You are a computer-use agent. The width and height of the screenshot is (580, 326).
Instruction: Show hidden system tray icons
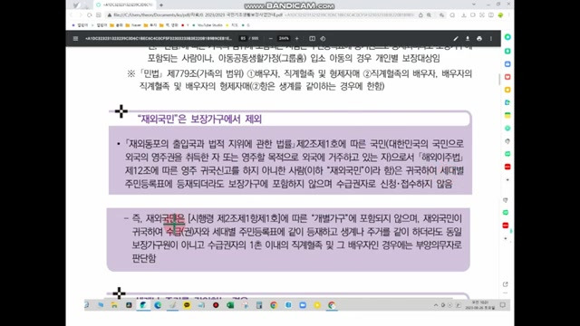pos(436,305)
